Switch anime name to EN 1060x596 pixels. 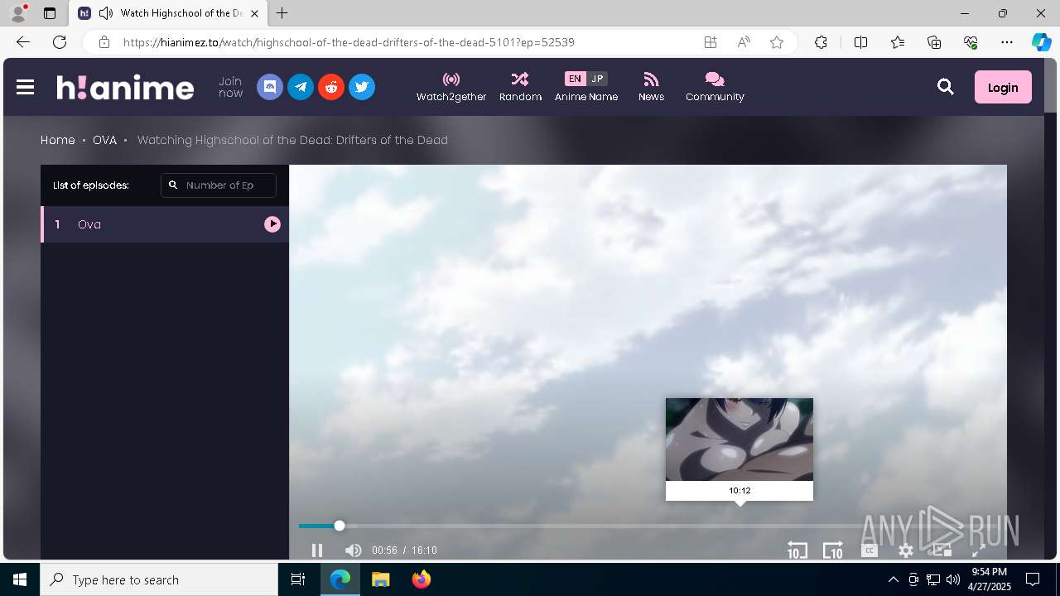575,79
